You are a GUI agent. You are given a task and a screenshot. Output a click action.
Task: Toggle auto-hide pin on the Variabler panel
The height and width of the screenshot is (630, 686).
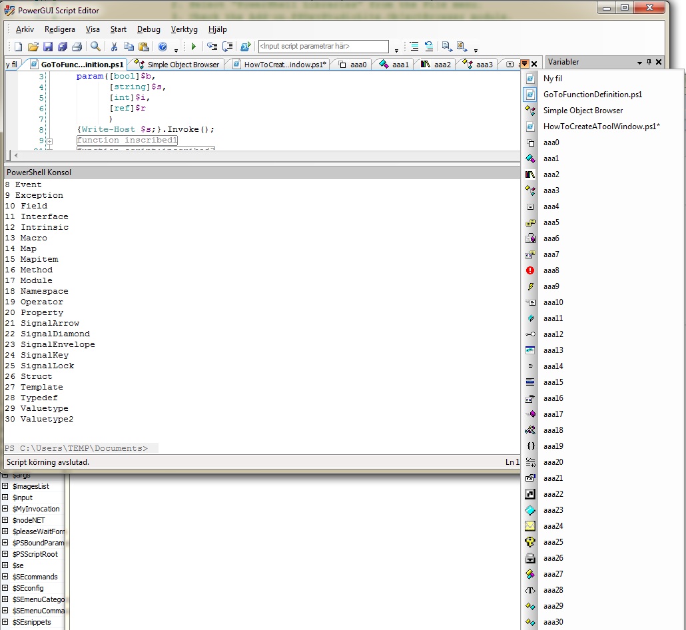(649, 62)
